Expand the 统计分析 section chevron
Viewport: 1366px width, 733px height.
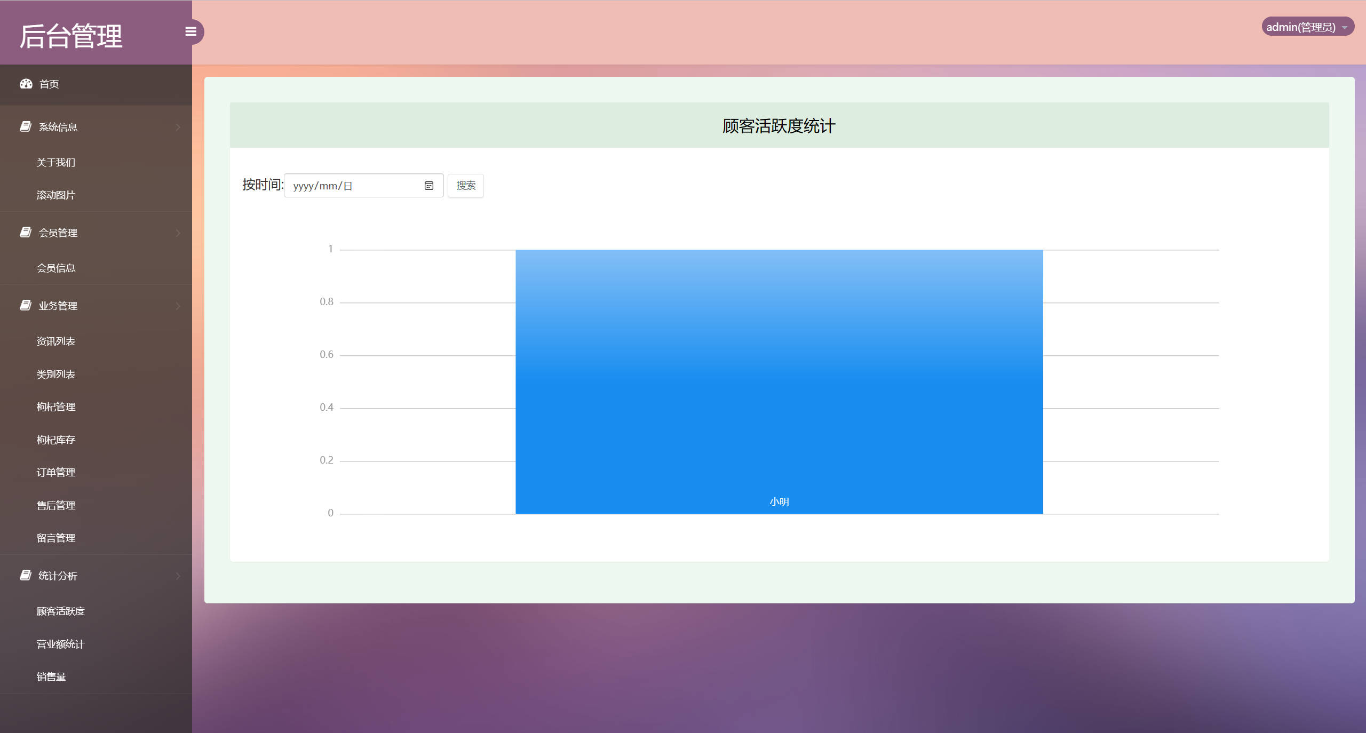[178, 576]
